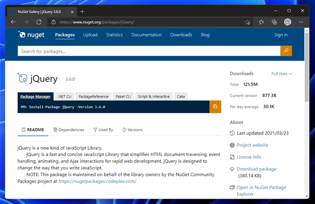Click the browser forward arrow
Screen dimensions: 315x204
pyautogui.click(x=26, y=22)
